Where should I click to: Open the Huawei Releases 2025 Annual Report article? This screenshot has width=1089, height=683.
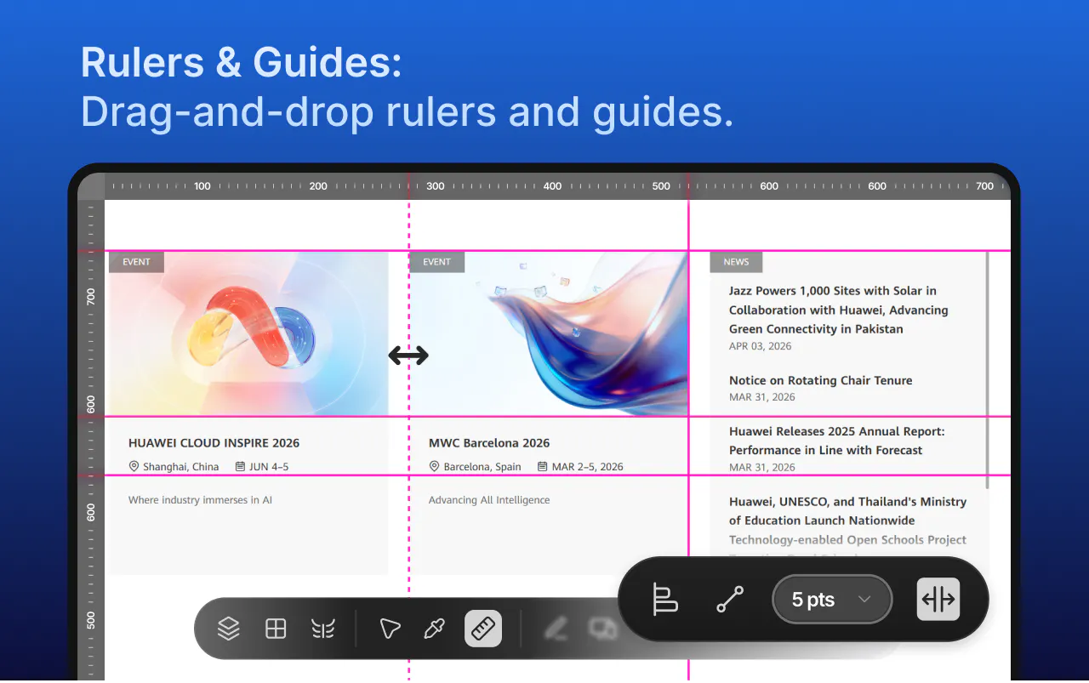tap(836, 441)
